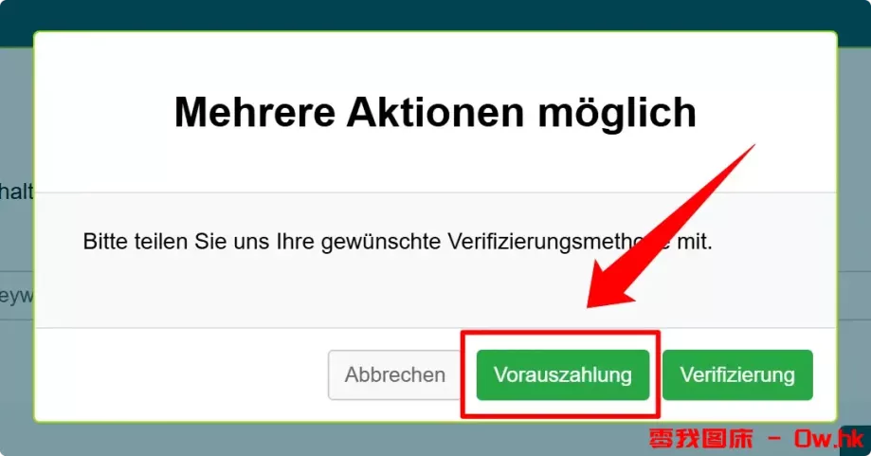This screenshot has height=456, width=871.
Task: Click the word "möglich" in the heading
Action: pos(617,114)
